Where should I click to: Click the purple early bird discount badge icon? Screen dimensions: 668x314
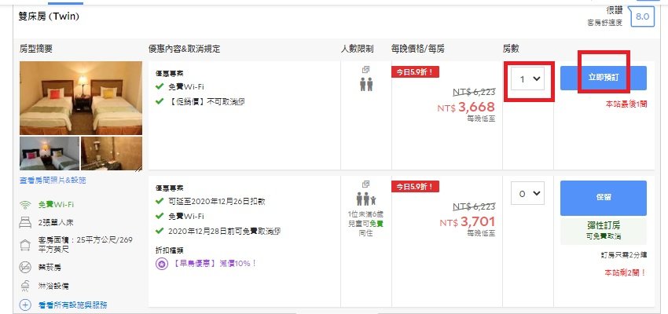tap(161, 264)
